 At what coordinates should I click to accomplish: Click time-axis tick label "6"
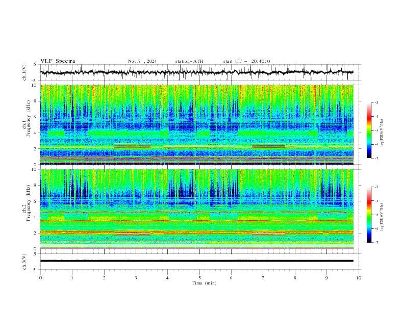(231, 278)
